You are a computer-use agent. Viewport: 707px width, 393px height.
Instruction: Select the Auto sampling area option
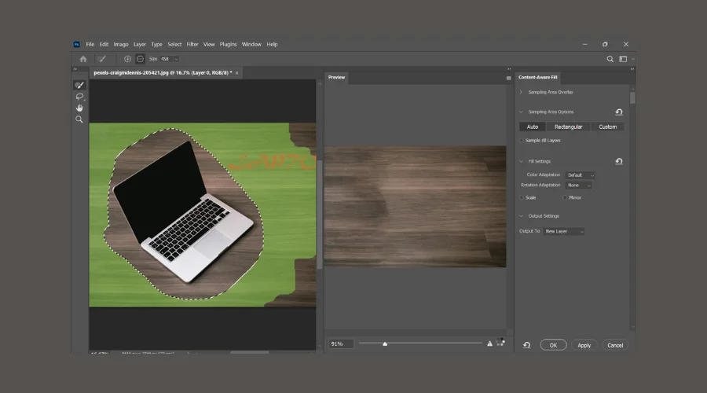point(533,127)
